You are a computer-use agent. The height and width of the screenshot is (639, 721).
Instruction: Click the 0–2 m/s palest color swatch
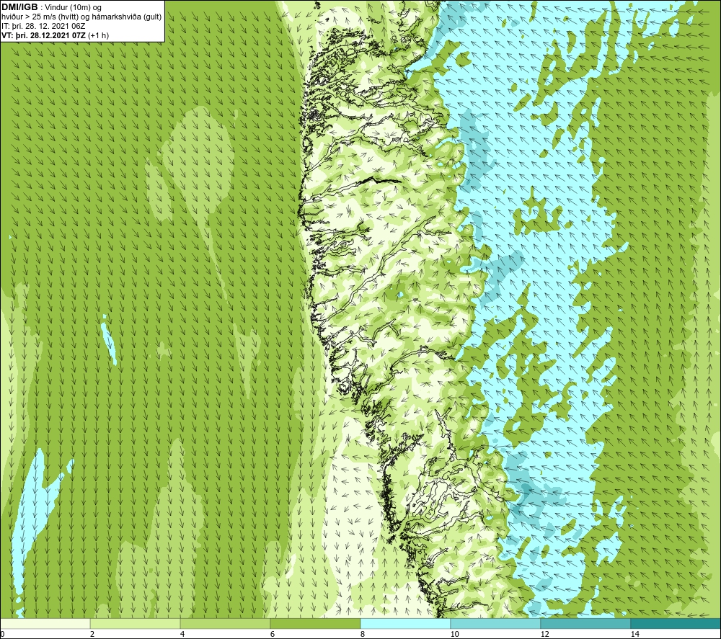[45, 623]
